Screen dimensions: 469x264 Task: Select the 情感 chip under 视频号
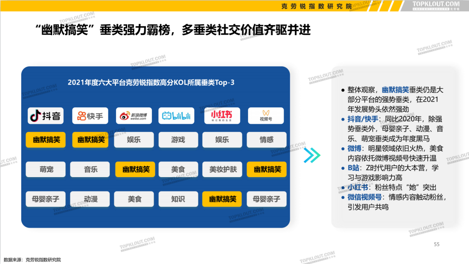267,140
